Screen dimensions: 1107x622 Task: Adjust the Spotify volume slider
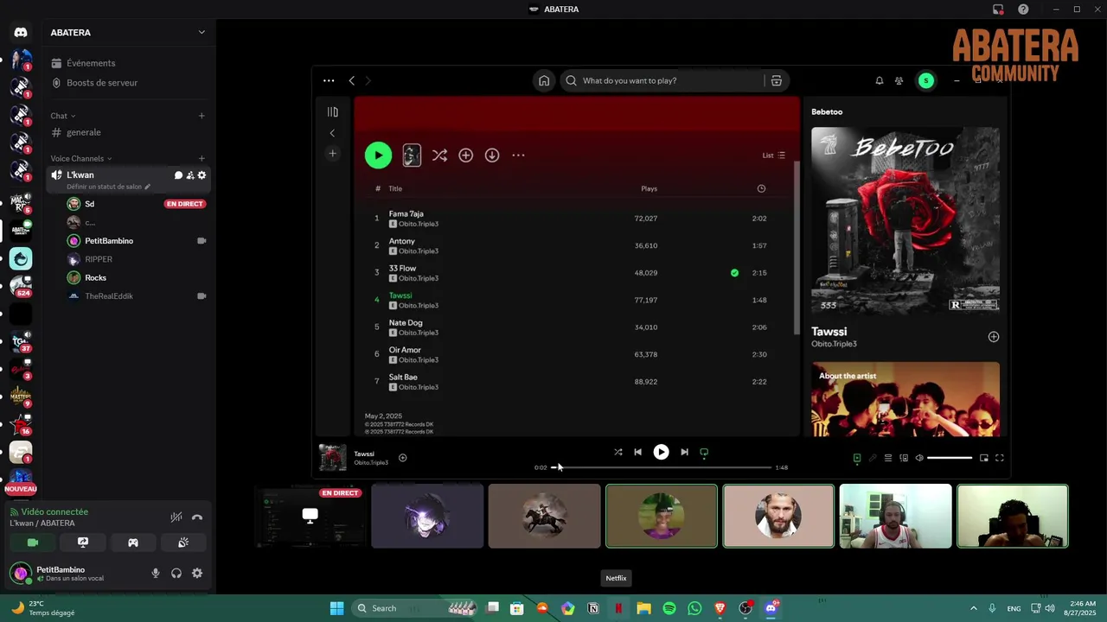(x=950, y=458)
